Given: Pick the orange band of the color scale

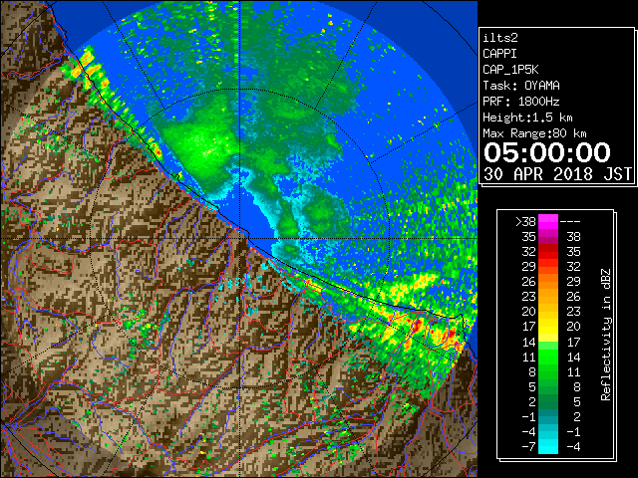Looking at the screenshot, I should [548, 282].
